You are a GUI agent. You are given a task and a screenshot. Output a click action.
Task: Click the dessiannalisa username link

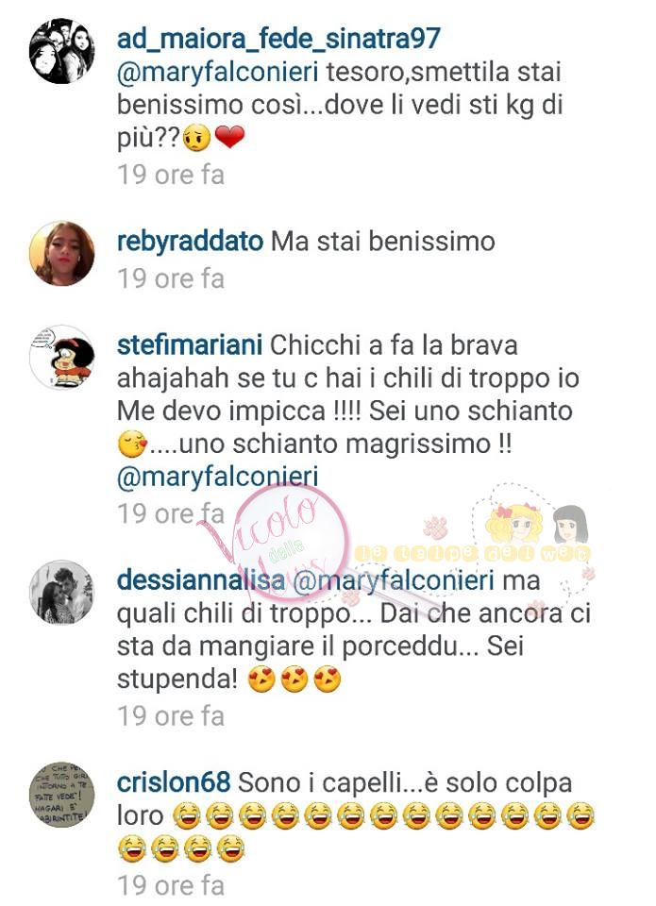tap(201, 580)
